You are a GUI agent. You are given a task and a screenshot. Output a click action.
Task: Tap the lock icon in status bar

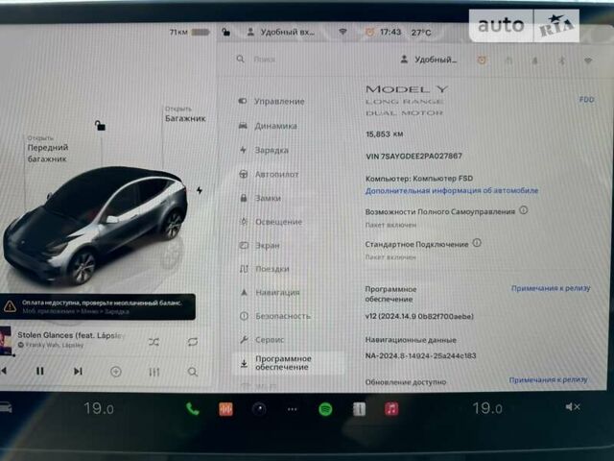pyautogui.click(x=226, y=32)
